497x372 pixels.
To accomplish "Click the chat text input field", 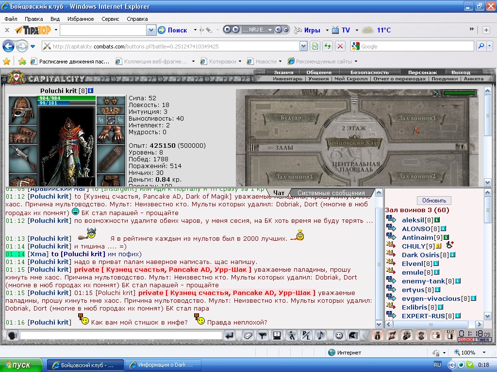I will pyautogui.click(x=121, y=335).
